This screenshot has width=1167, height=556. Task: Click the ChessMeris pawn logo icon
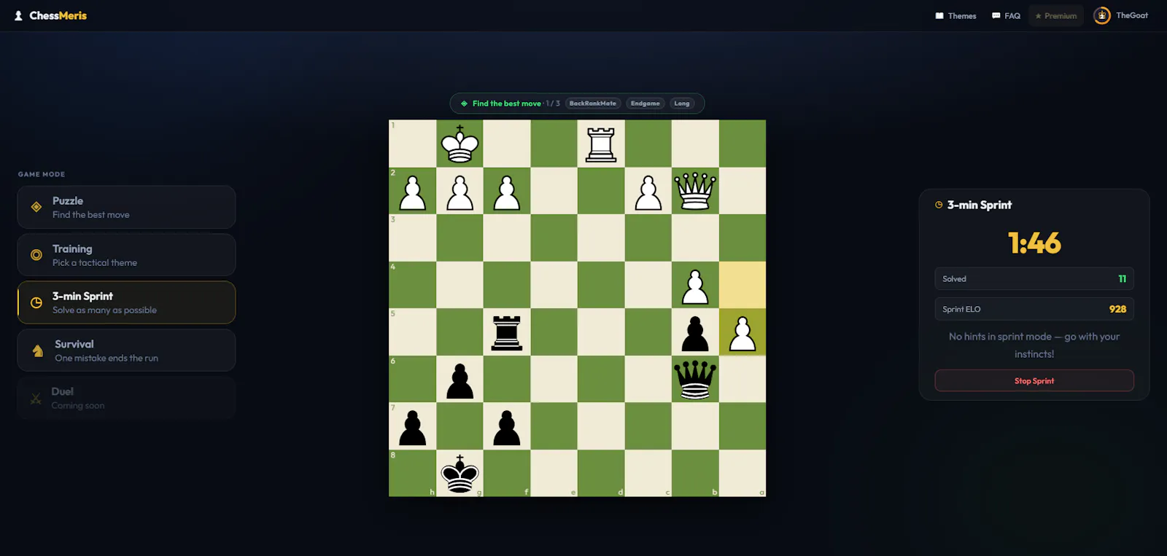[18, 15]
